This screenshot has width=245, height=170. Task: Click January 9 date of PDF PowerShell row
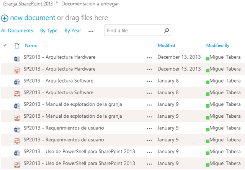point(168,164)
